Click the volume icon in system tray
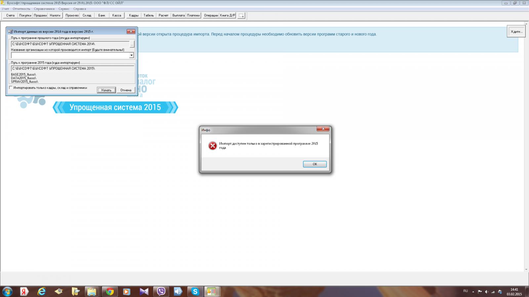 pos(486,292)
